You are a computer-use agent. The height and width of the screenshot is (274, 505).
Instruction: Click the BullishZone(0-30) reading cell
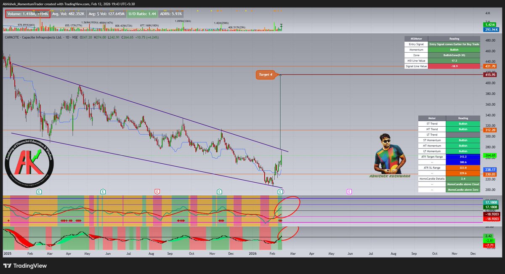(x=454, y=55)
